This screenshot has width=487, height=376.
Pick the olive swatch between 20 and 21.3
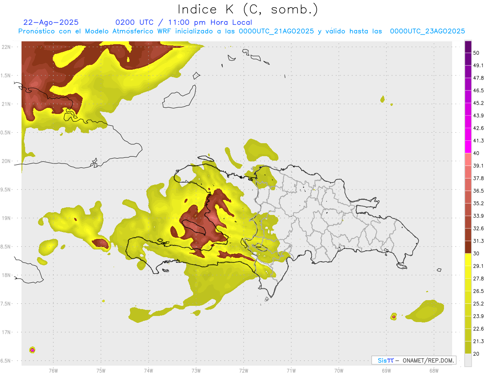(468, 347)
